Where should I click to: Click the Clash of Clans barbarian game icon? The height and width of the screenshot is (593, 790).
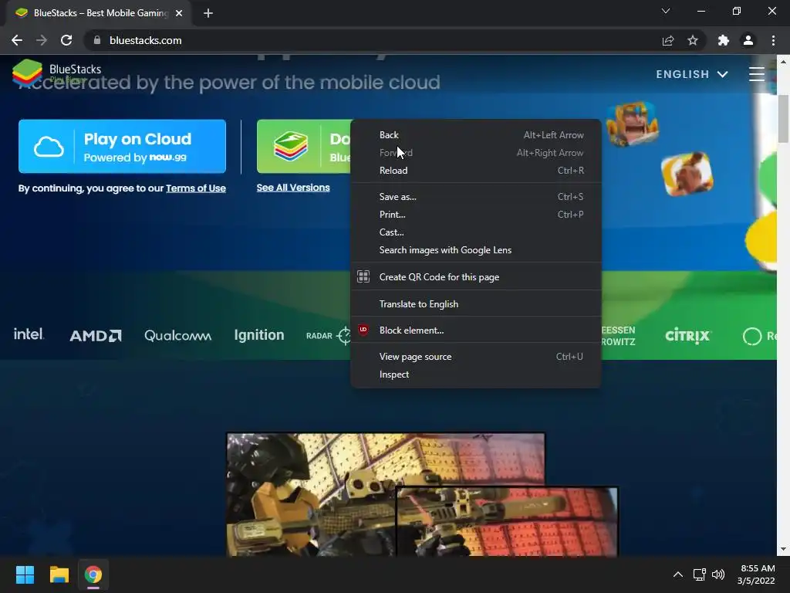click(687, 174)
